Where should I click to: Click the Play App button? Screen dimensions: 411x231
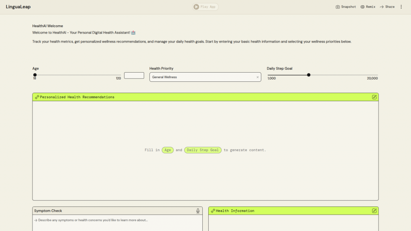point(205,7)
